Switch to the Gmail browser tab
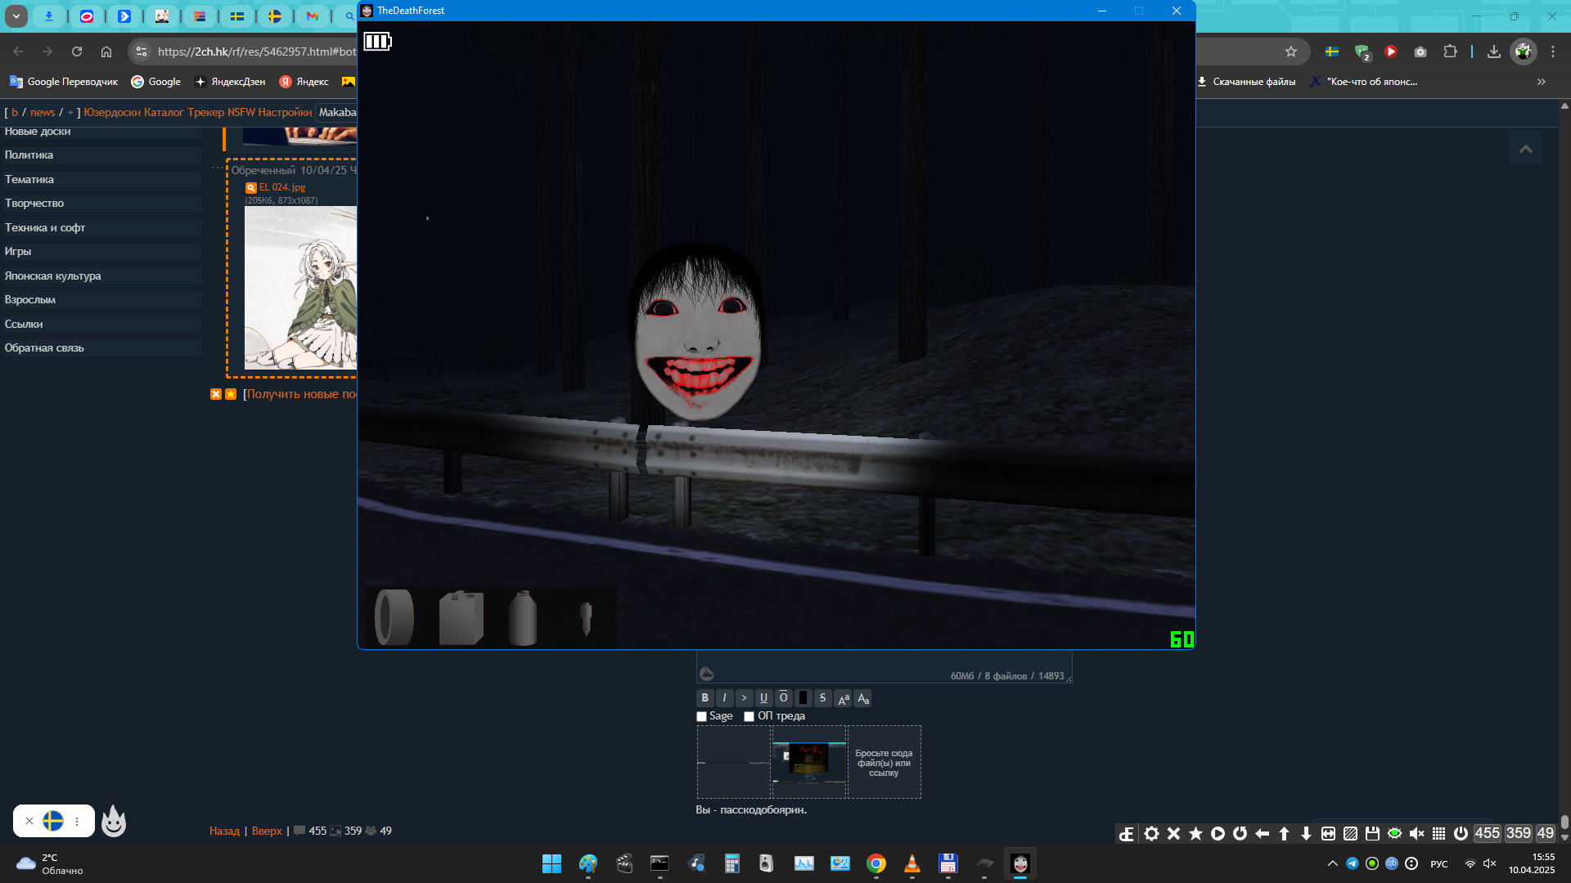1571x883 pixels. click(313, 16)
